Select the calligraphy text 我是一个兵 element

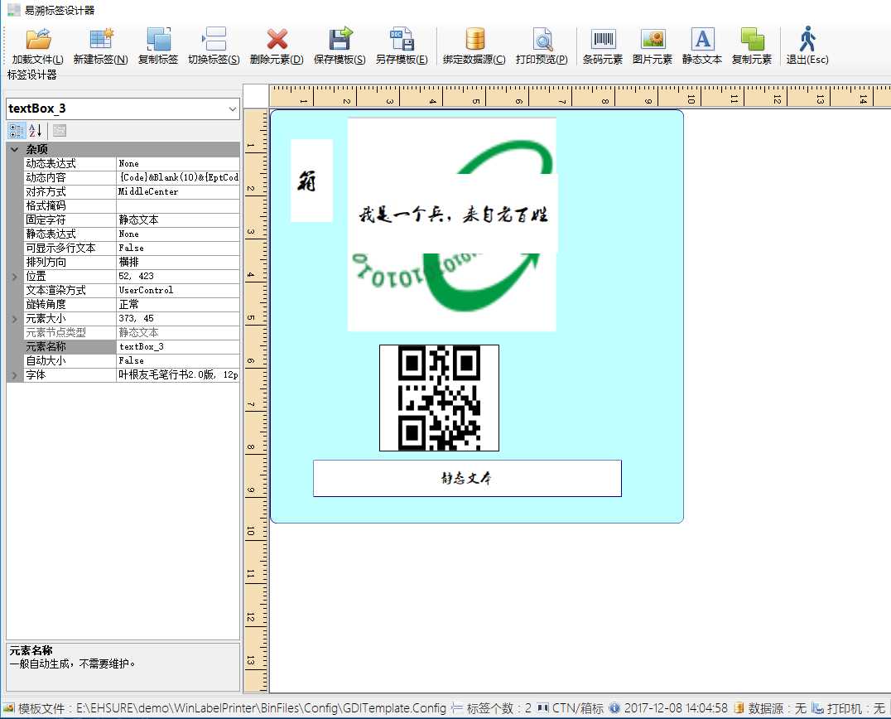[x=453, y=215]
